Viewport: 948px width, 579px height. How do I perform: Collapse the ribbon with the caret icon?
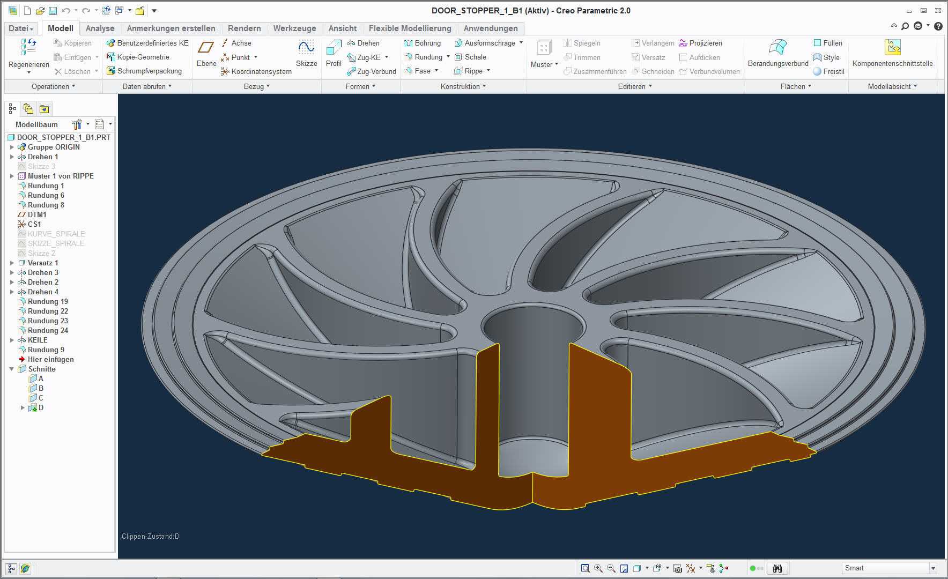click(x=893, y=26)
